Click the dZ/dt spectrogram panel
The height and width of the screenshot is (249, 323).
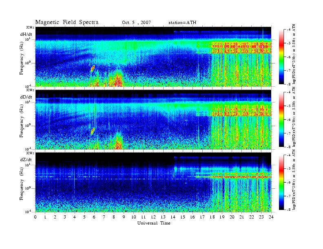[x=153, y=182]
